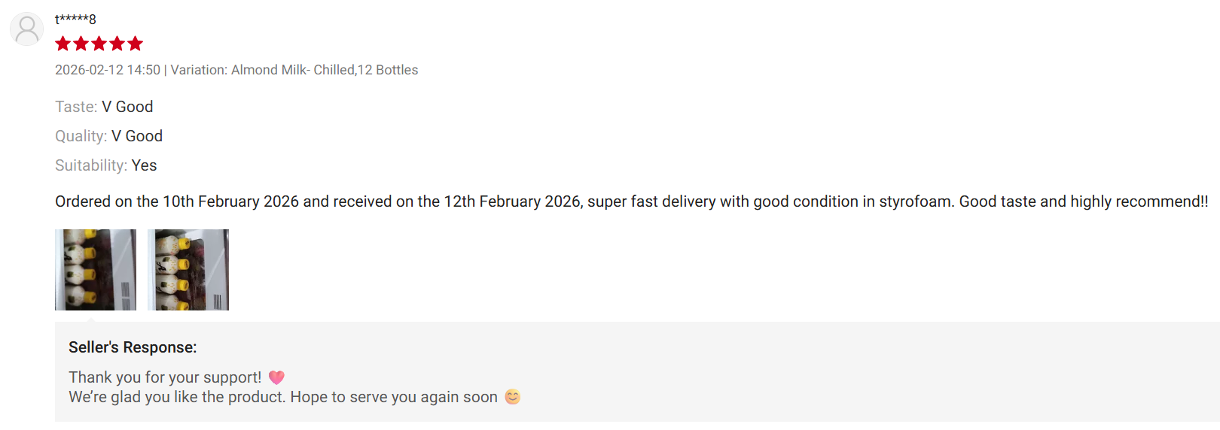Click the pink heart emoji in seller's reply
Screen dimensions: 1220x430
[276, 377]
